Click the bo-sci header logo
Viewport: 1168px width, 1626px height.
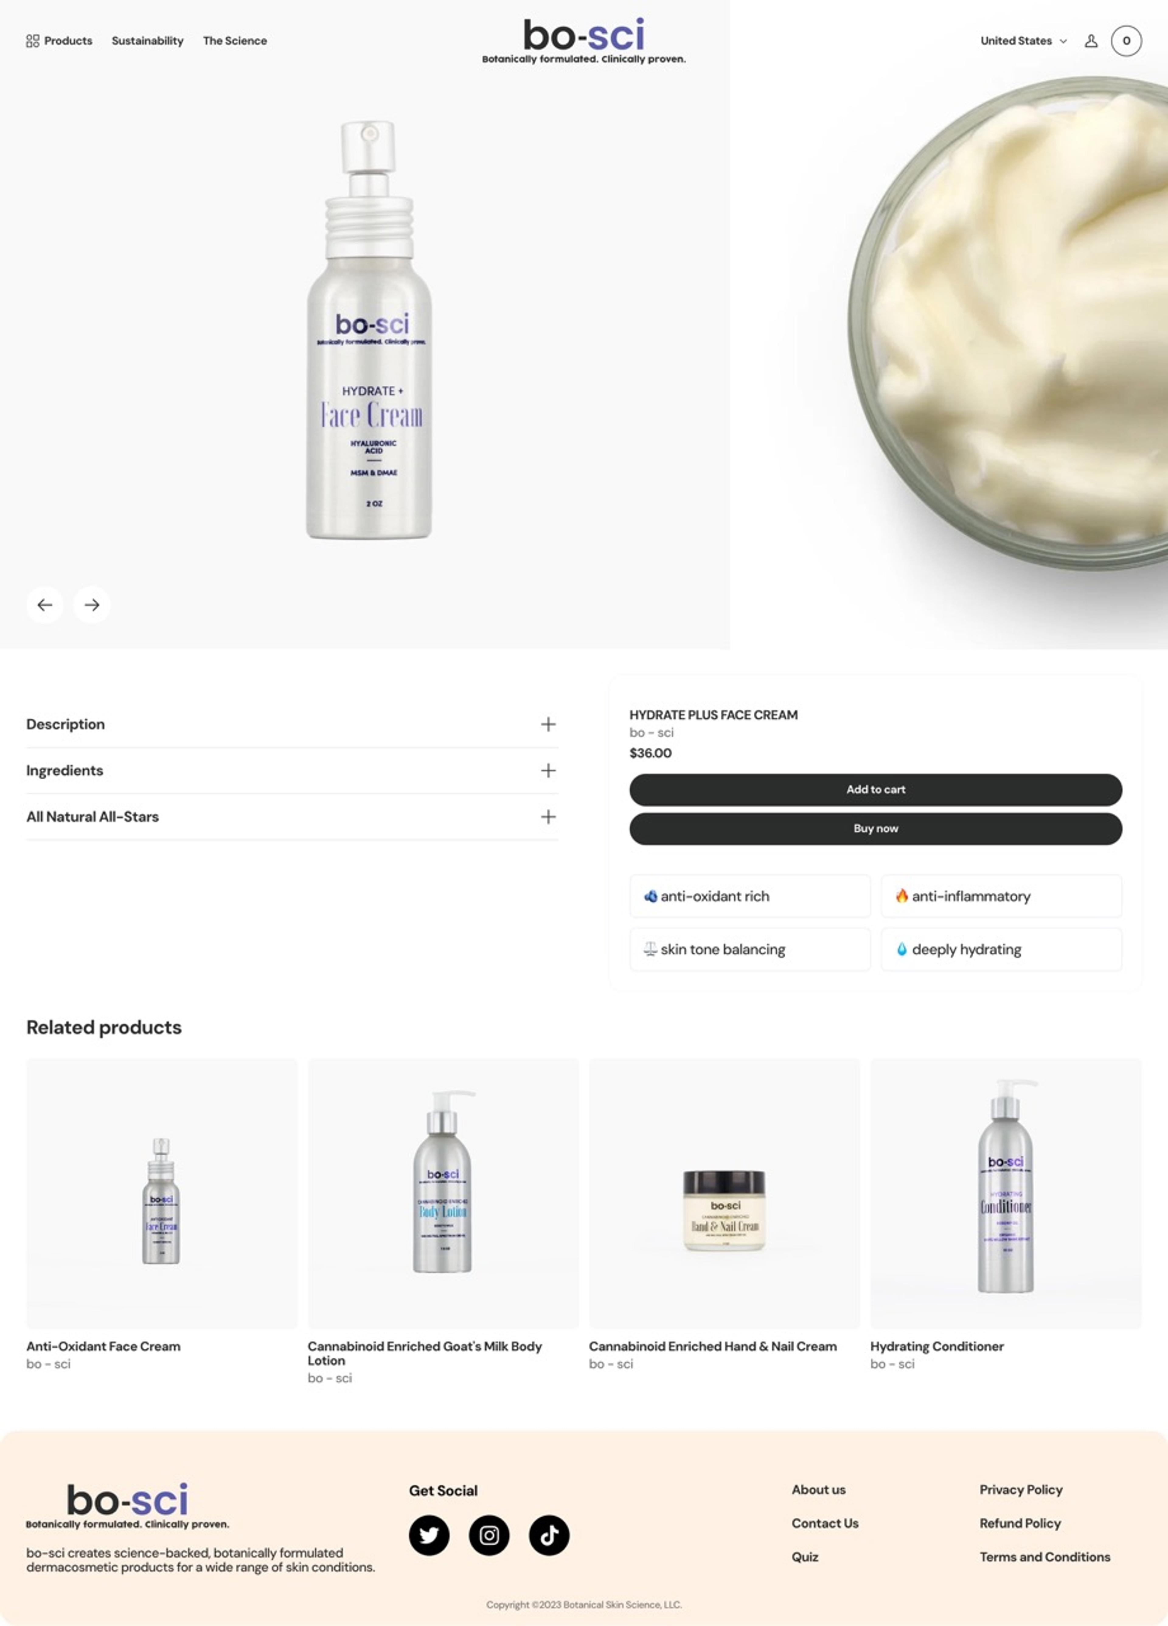tap(584, 41)
